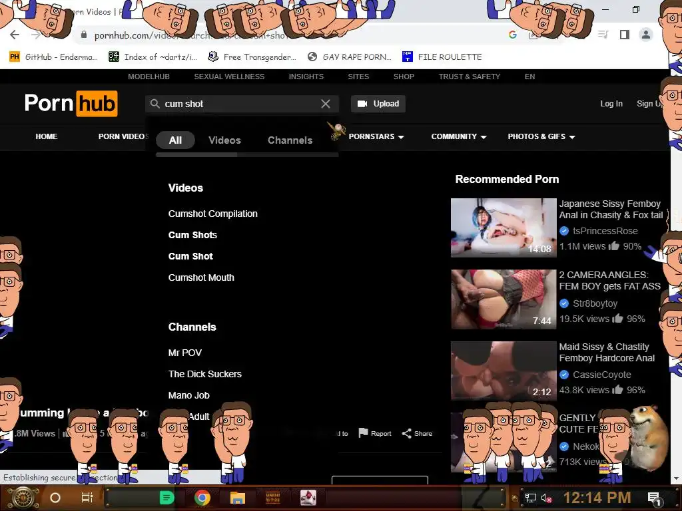682x511 pixels.
Task: Open the Str8boytoy channel link
Action: [595, 303]
